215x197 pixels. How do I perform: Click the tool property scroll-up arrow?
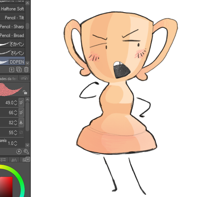pos(27,99)
